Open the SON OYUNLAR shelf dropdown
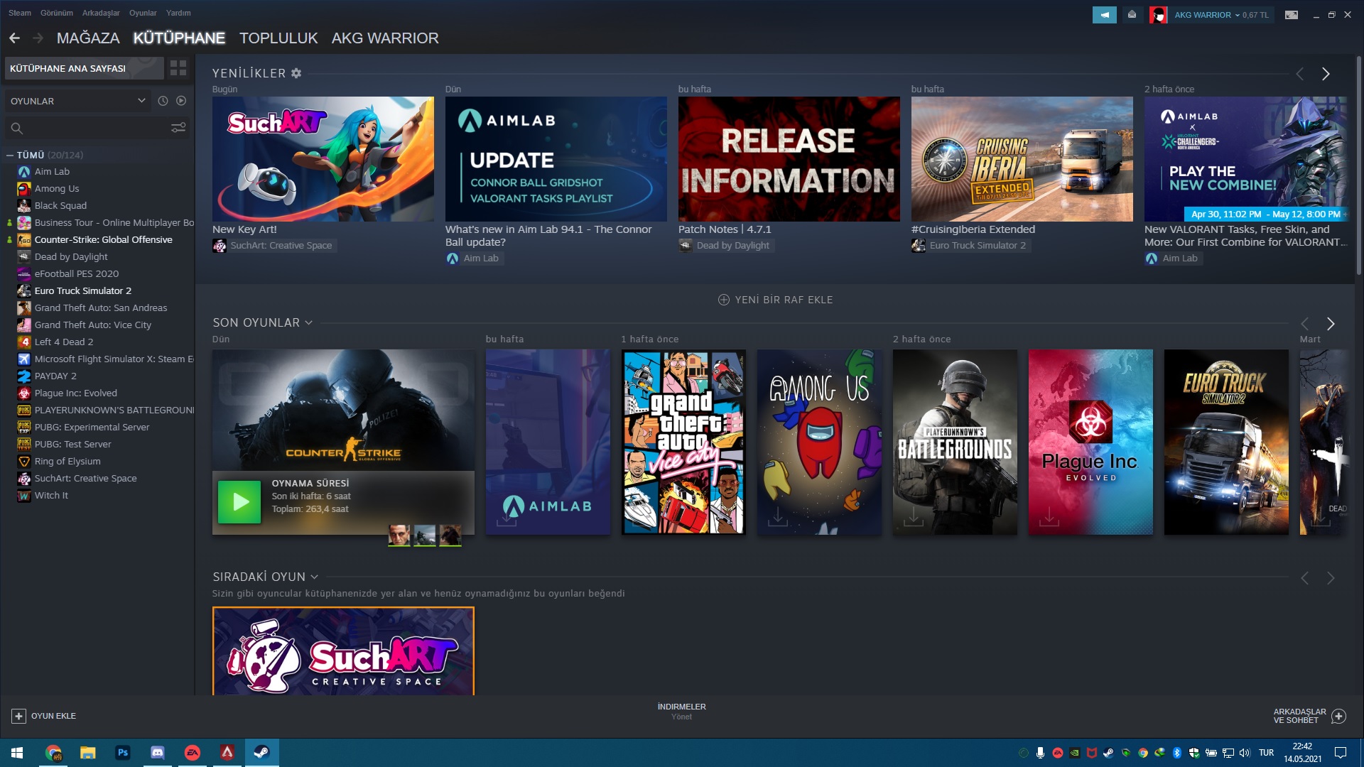Image resolution: width=1364 pixels, height=767 pixels. tap(308, 323)
